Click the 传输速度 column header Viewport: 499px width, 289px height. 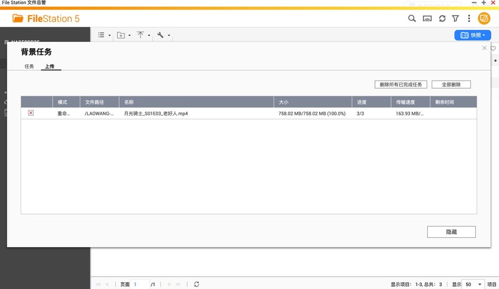pyautogui.click(x=410, y=102)
